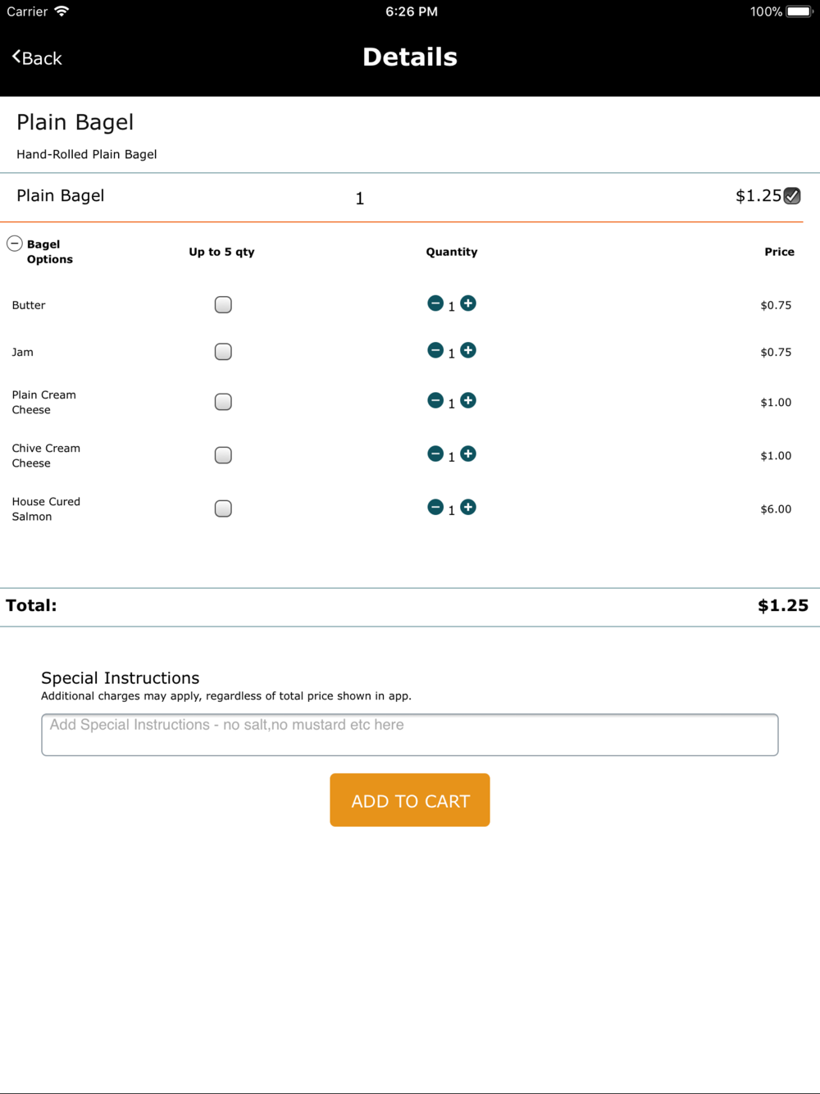Go back using the Back button

point(37,57)
